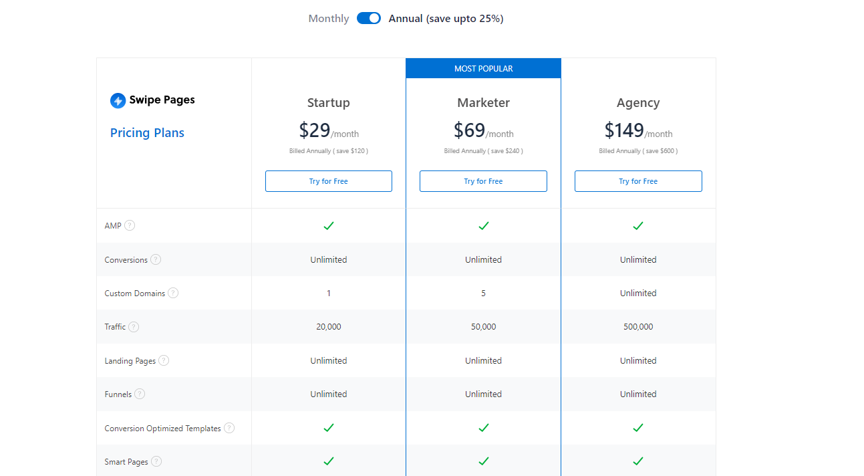Click Agency's Custom Domains Unlimited value
Image resolution: width=864 pixels, height=476 pixels.
(x=638, y=293)
